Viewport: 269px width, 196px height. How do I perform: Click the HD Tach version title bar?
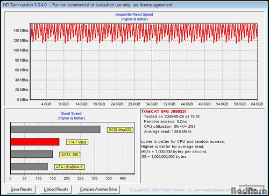click(x=134, y=5)
